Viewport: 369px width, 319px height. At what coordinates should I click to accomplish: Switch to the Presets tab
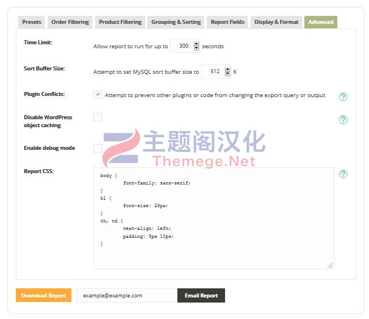32,22
